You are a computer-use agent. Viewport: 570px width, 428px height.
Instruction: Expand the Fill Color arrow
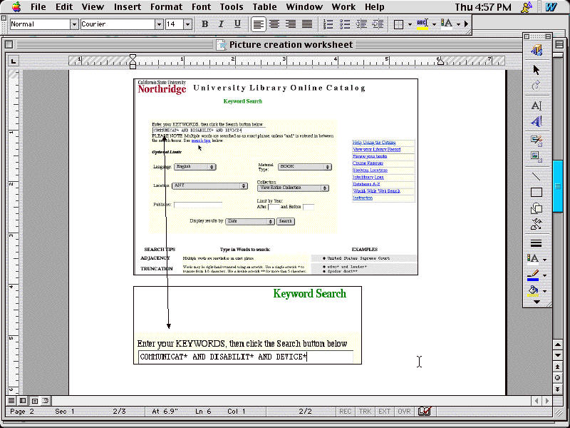544,291
